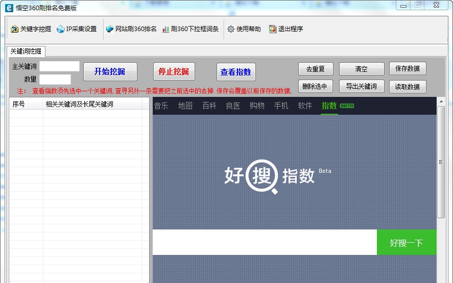
Task: Open the 良医 nav link
Action: coord(233,106)
